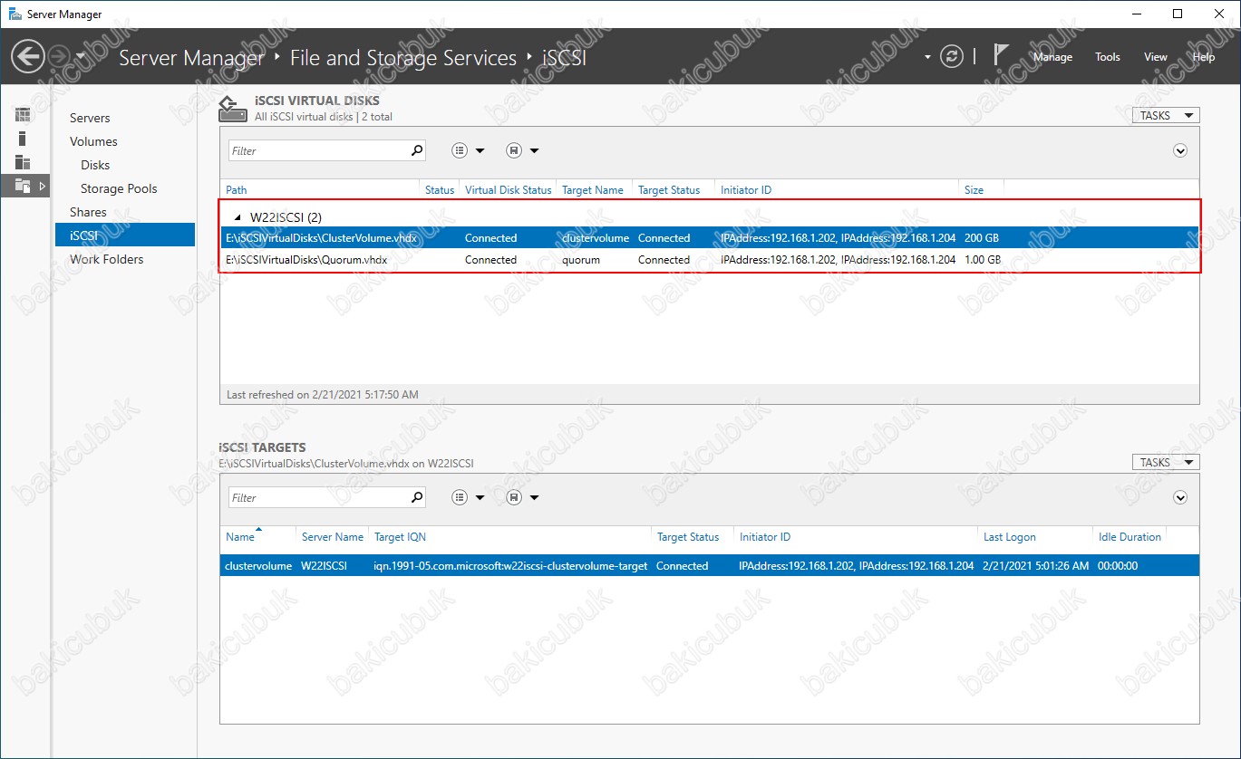Image resolution: width=1241 pixels, height=759 pixels.
Task: Open the dropdown arrow left of refresh
Action: click(927, 57)
